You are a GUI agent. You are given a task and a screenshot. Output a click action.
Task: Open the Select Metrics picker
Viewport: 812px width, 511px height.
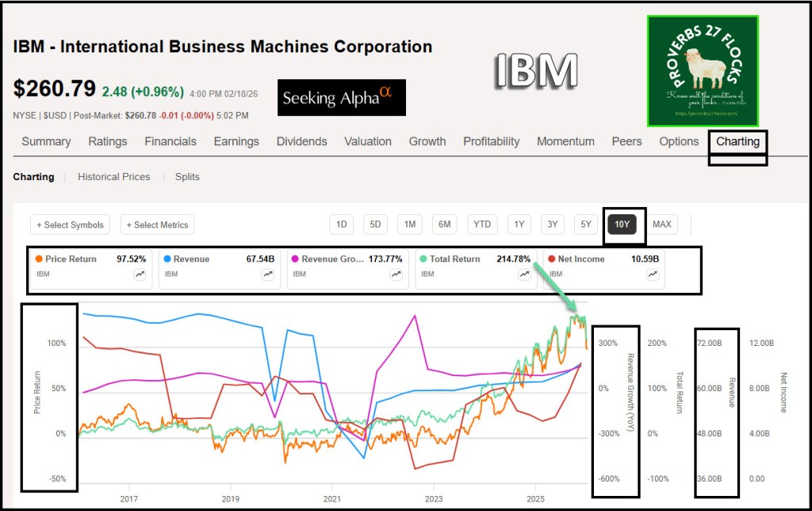tap(157, 225)
